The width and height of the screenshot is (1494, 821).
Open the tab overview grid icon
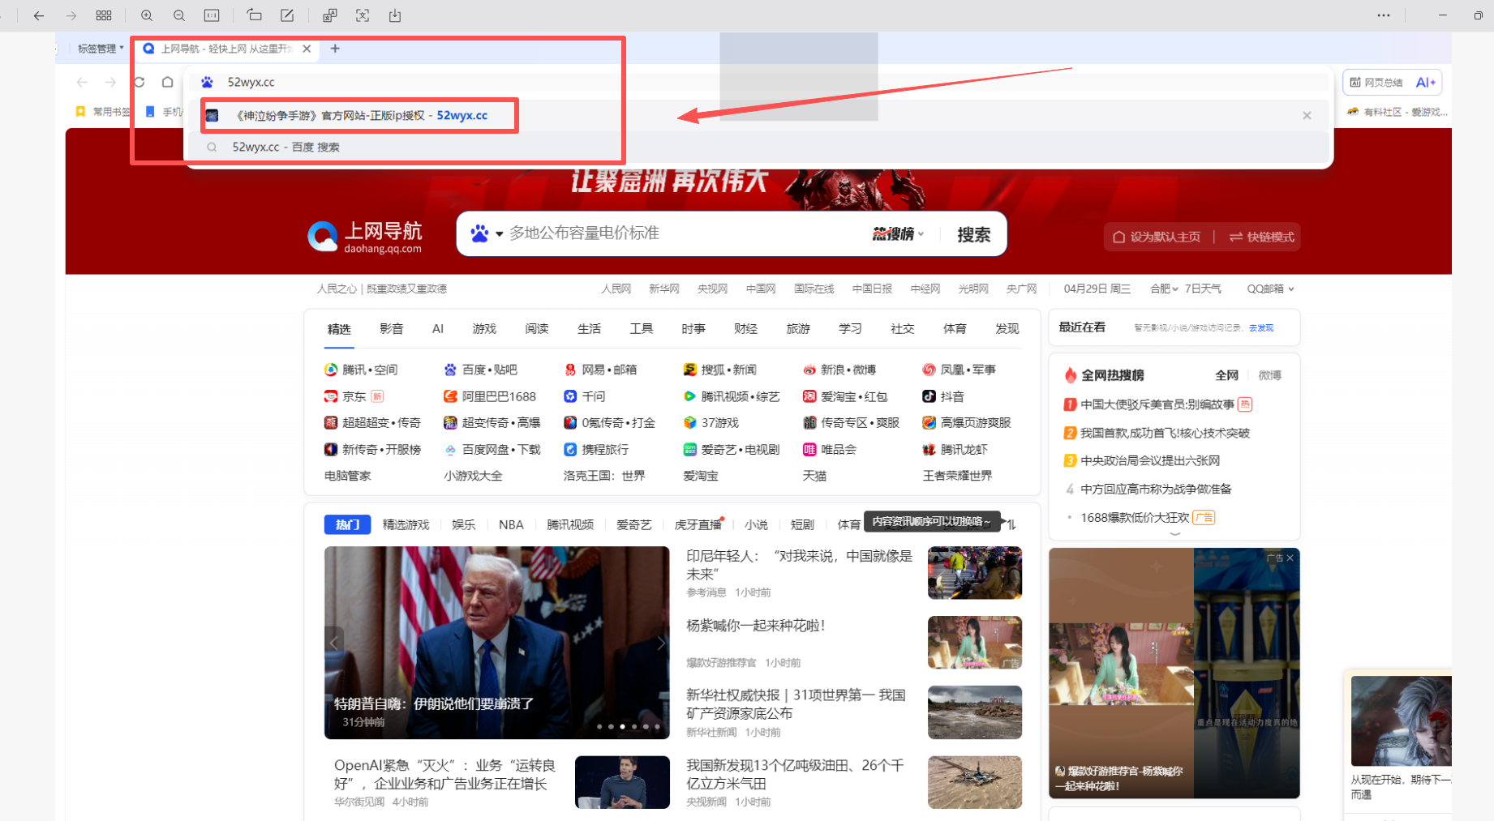click(x=104, y=15)
